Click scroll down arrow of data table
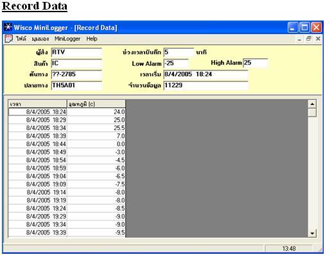This screenshot has height=255, width=325. 312,233
